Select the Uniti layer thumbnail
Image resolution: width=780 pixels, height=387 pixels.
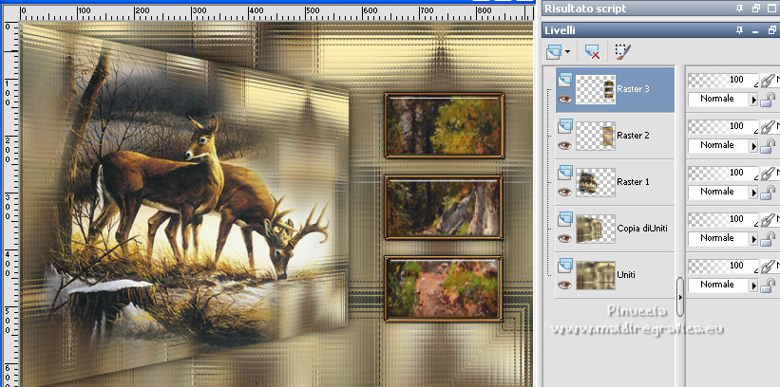click(596, 275)
